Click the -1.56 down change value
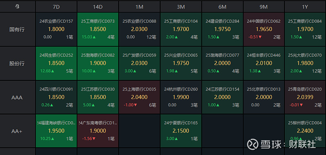 click(89, 139)
